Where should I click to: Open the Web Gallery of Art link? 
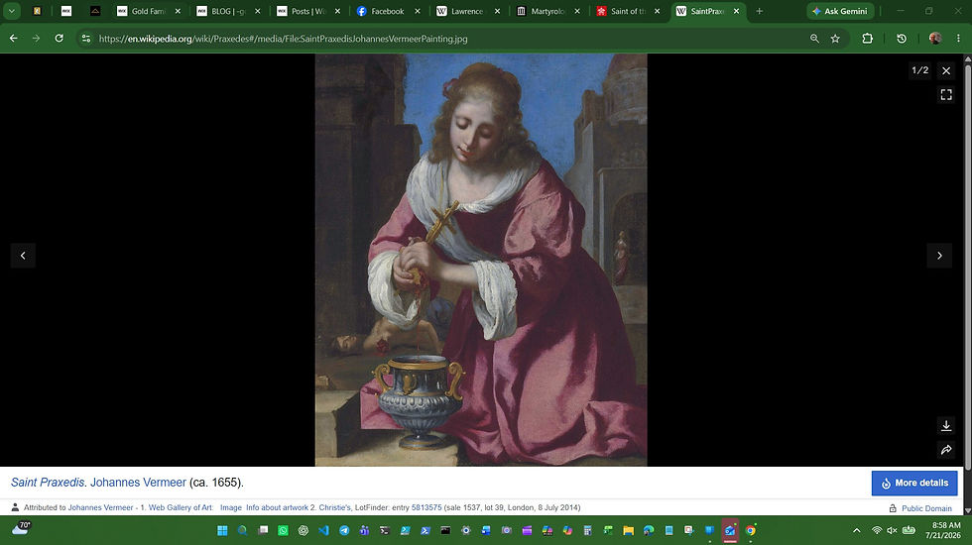(181, 507)
